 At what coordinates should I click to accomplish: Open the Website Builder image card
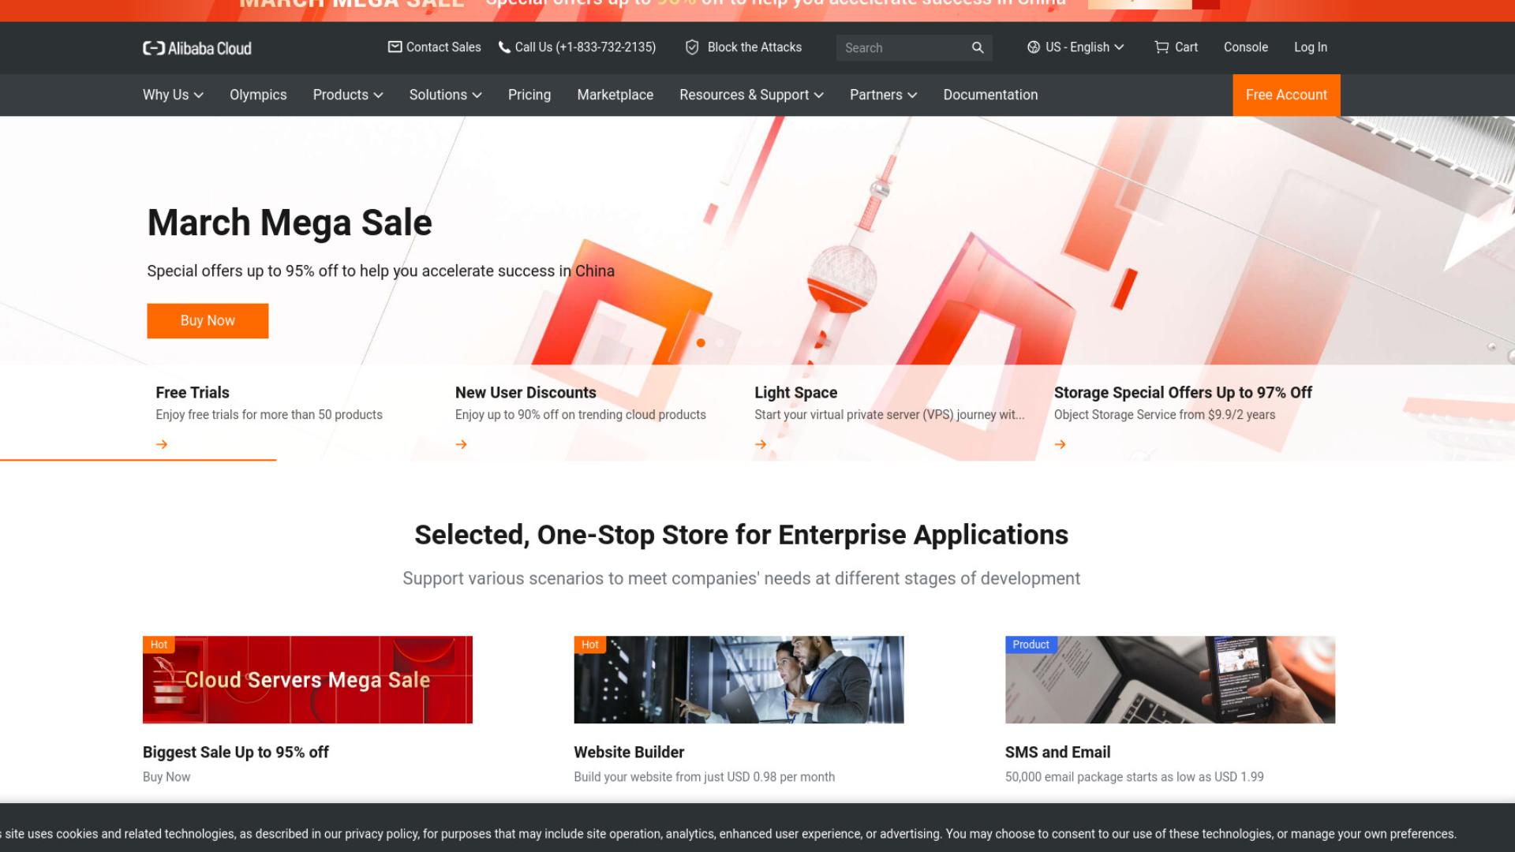pos(739,680)
